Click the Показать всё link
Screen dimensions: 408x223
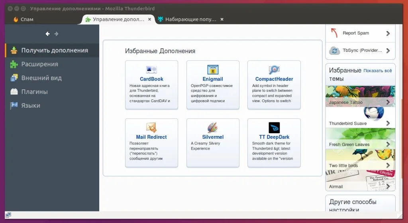click(x=377, y=71)
